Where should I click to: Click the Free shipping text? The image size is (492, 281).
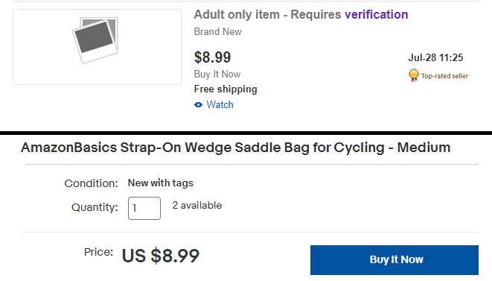[x=226, y=89]
